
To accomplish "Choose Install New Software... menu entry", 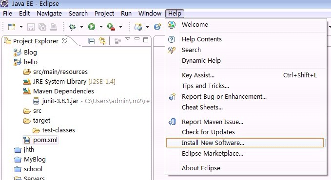I will [x=245, y=143].
